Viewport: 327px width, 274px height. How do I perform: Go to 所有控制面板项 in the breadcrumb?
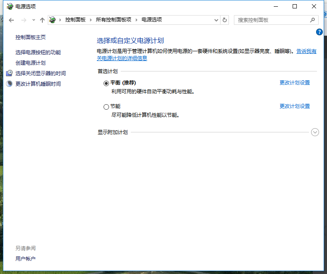tap(113, 20)
